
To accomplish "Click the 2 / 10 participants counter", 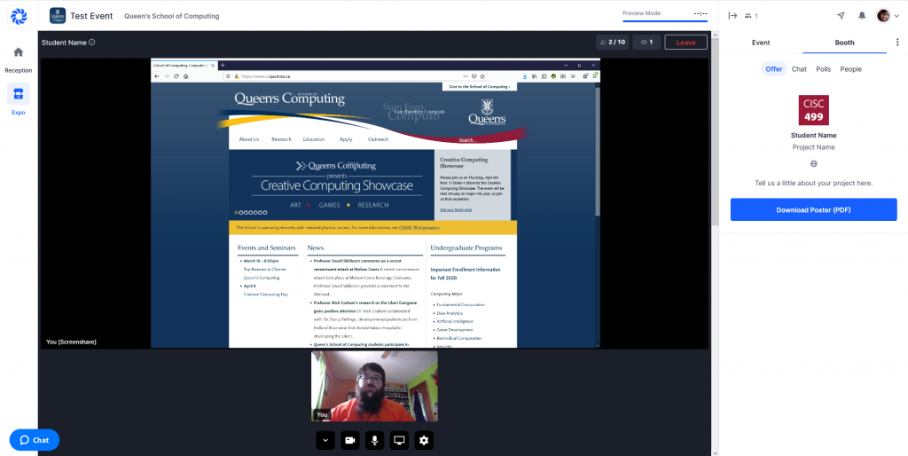I will pos(612,43).
